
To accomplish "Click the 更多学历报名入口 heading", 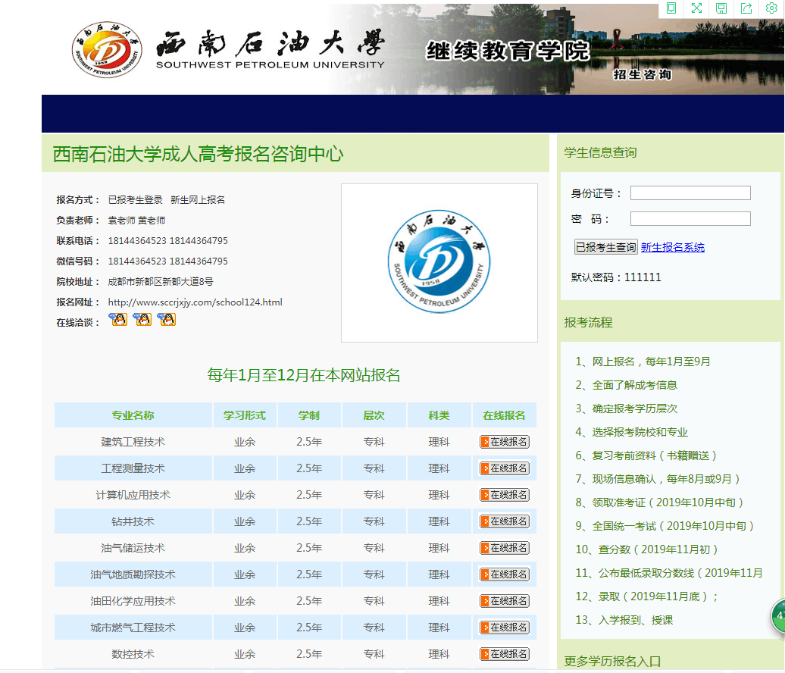I will coord(612,662).
